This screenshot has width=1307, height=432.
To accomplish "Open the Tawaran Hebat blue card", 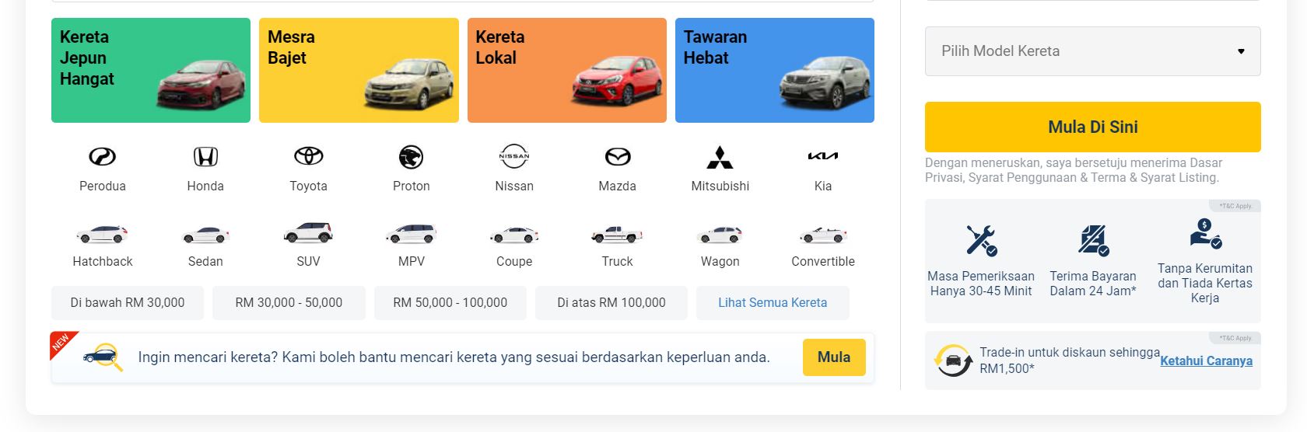I will coord(775,70).
